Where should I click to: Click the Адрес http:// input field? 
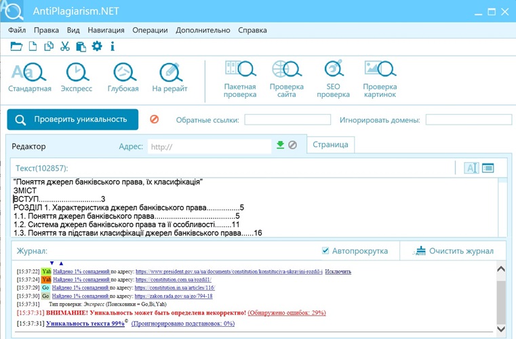(210, 146)
